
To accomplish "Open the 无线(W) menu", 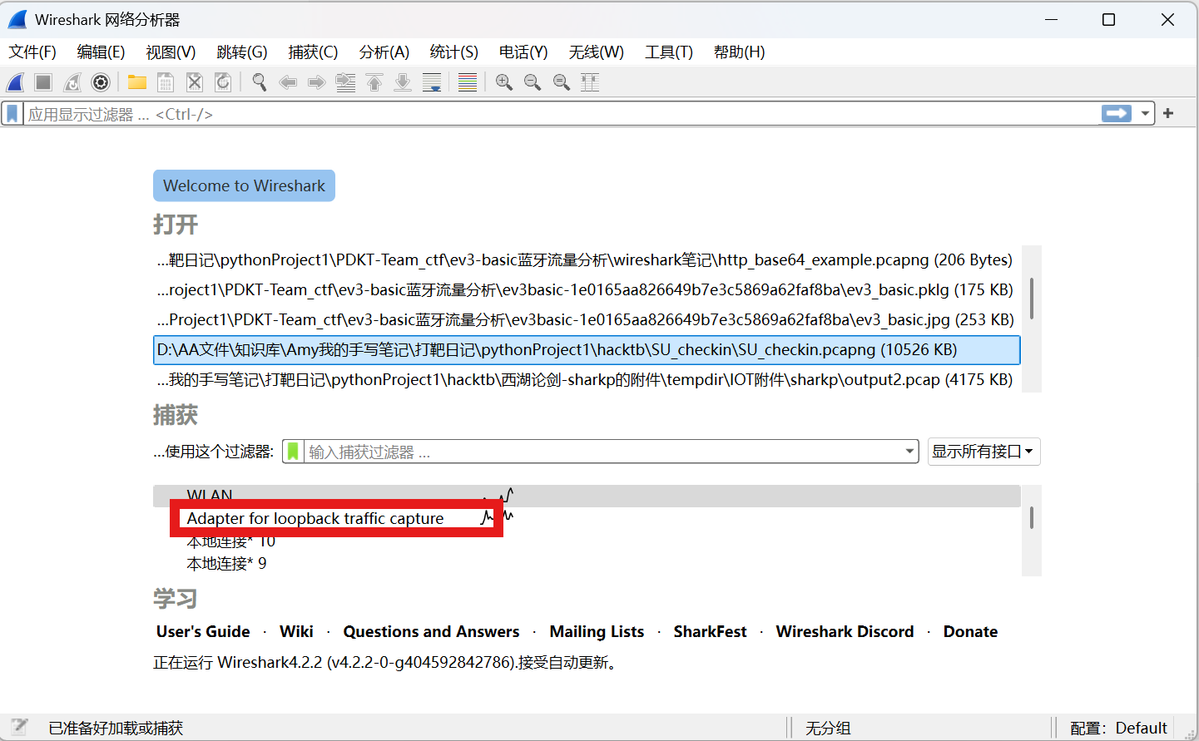I will pos(596,52).
